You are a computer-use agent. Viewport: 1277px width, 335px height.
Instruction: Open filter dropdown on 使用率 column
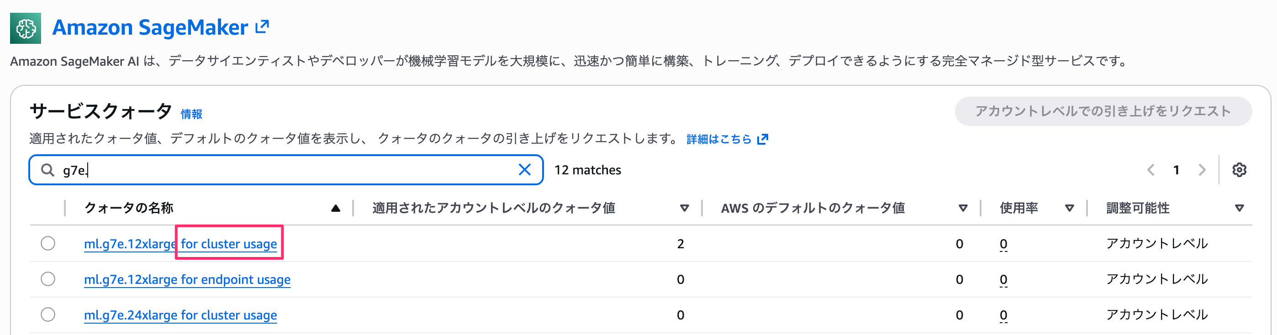tap(1070, 208)
